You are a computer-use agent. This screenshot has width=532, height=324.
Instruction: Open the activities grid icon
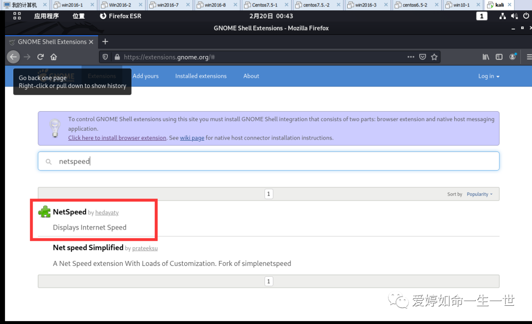click(17, 16)
